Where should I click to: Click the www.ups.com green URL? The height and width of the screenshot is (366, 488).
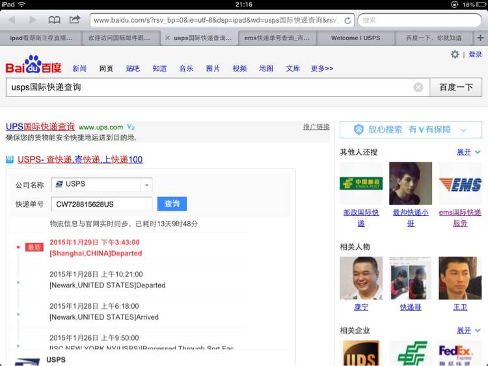100,127
